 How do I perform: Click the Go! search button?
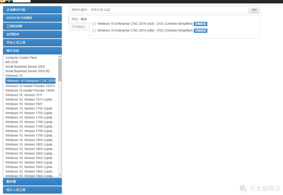pos(254,10)
